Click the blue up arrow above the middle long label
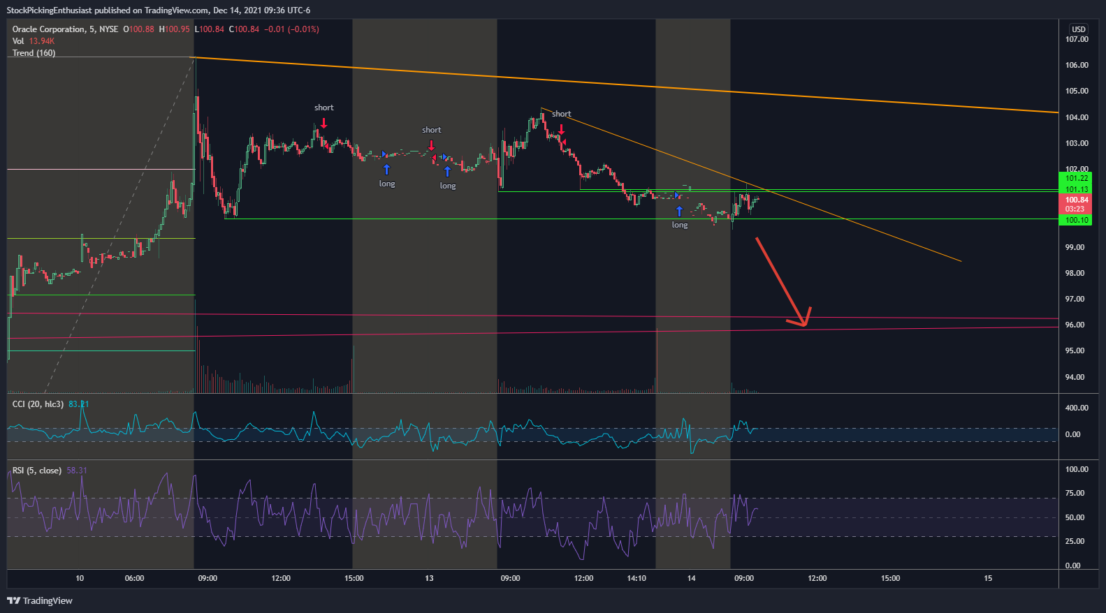The image size is (1106, 613). click(447, 172)
